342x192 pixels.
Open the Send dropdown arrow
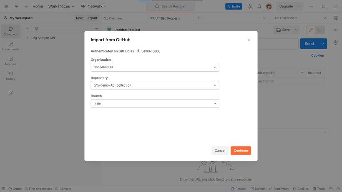[322, 44]
